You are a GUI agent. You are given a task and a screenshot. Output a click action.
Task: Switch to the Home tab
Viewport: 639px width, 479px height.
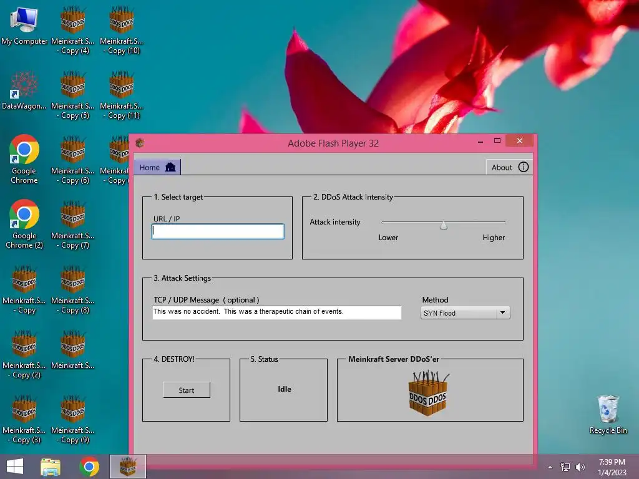(x=157, y=167)
